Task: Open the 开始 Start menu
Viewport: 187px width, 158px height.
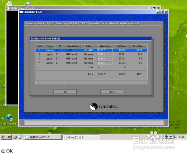Action: pos(6,137)
